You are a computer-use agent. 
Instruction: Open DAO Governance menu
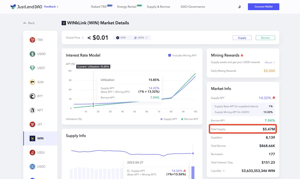(193, 7)
